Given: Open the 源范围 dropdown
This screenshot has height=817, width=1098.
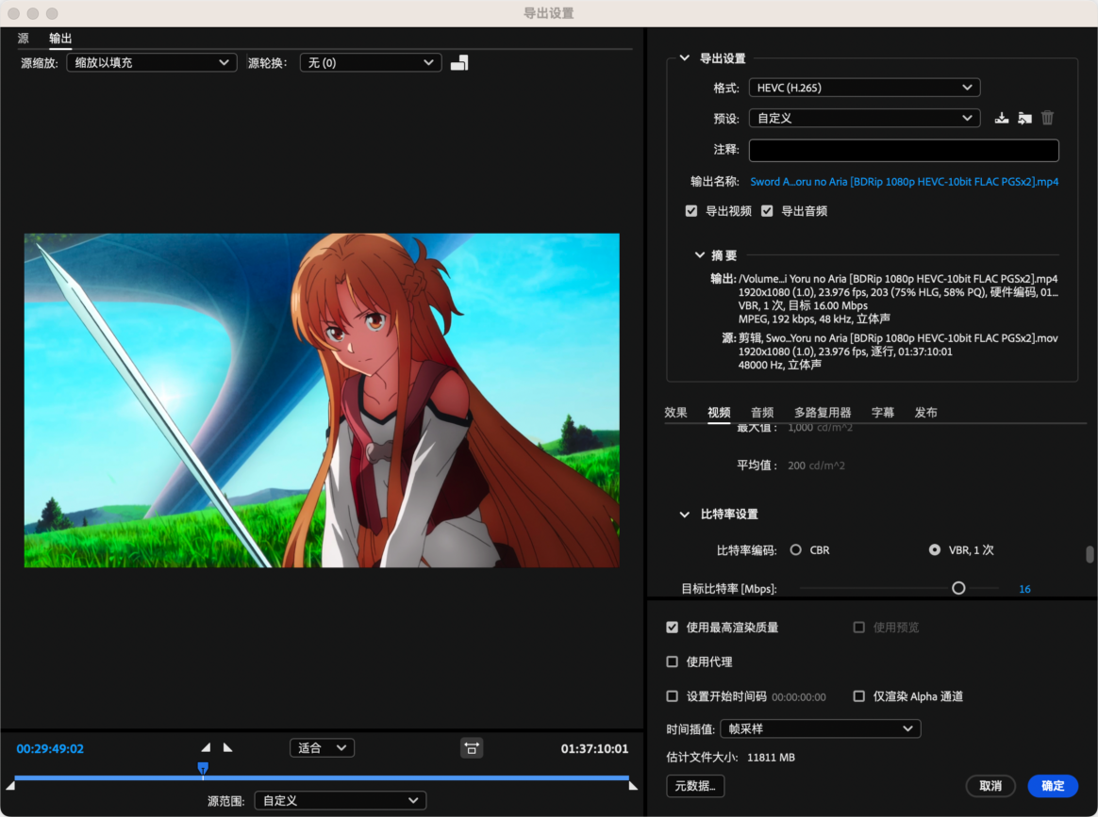Looking at the screenshot, I should coord(341,801).
